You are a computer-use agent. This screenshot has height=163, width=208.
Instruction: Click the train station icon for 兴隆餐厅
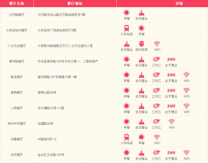[x=127, y=137]
